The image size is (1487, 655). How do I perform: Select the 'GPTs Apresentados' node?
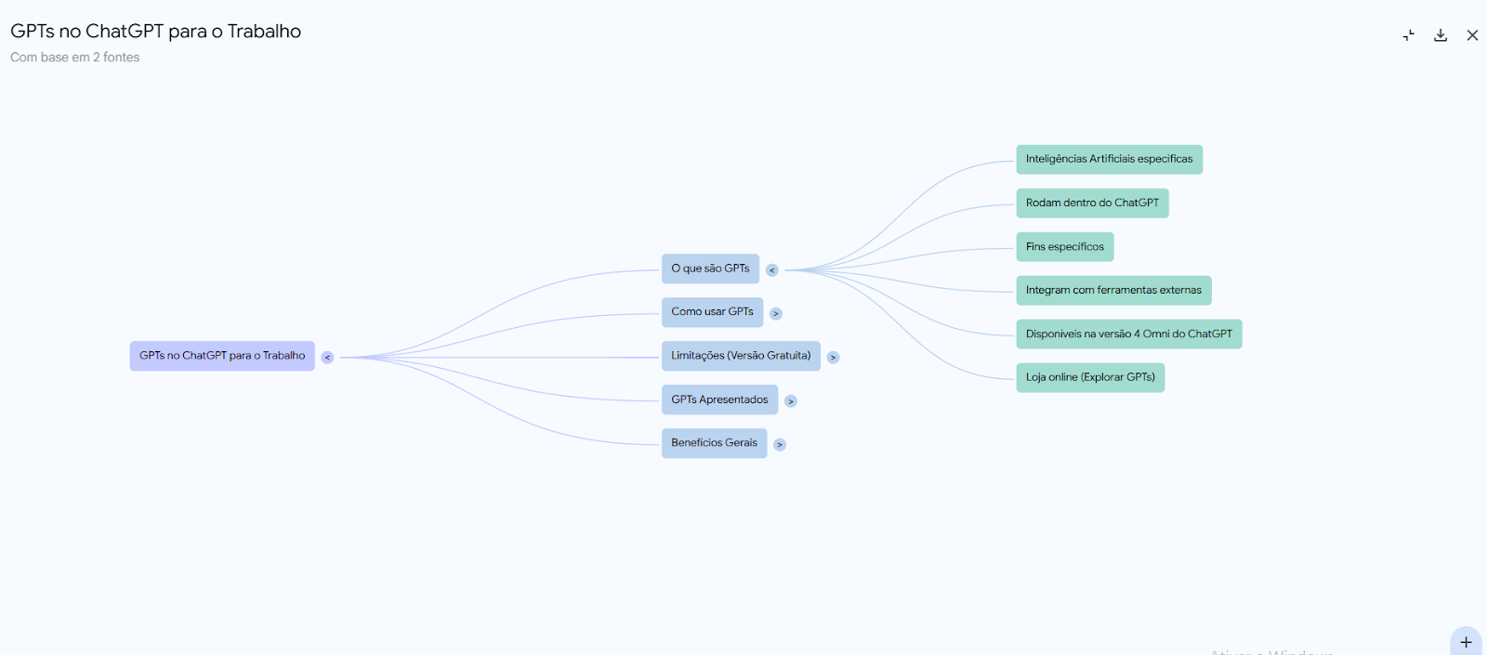(719, 400)
